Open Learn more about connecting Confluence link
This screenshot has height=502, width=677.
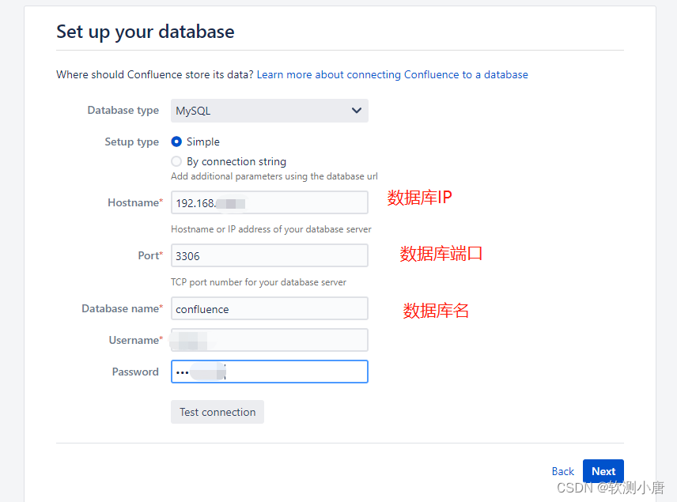pos(392,74)
